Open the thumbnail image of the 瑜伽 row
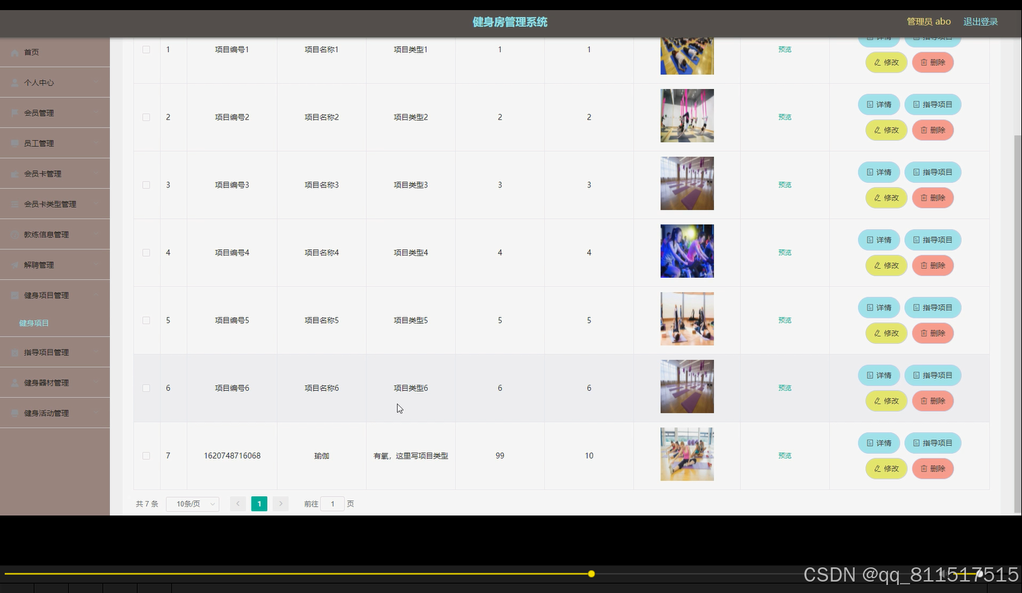This screenshot has width=1022, height=593. point(687,454)
